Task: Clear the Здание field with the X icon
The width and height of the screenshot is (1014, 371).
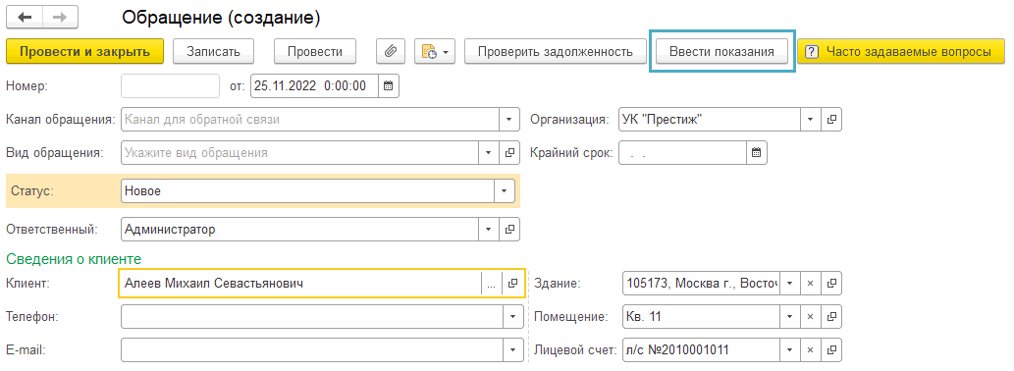Action: (x=810, y=283)
